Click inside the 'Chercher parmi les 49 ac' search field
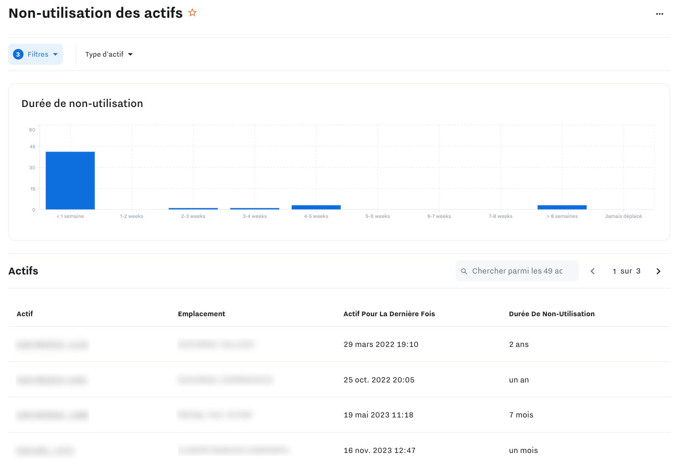This screenshot has height=464, width=676. click(x=517, y=271)
